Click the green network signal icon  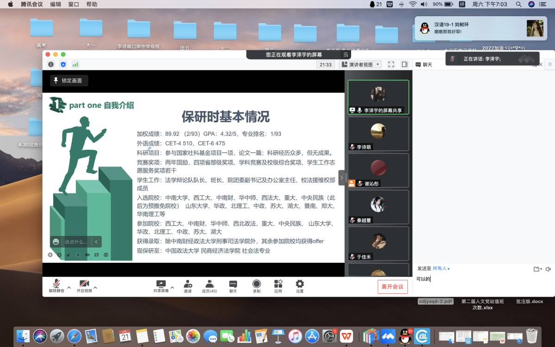75,64
